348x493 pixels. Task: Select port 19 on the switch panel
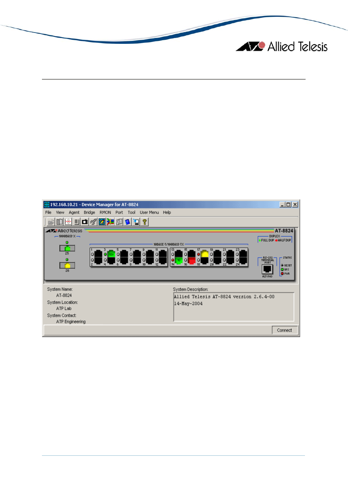[x=217, y=254]
